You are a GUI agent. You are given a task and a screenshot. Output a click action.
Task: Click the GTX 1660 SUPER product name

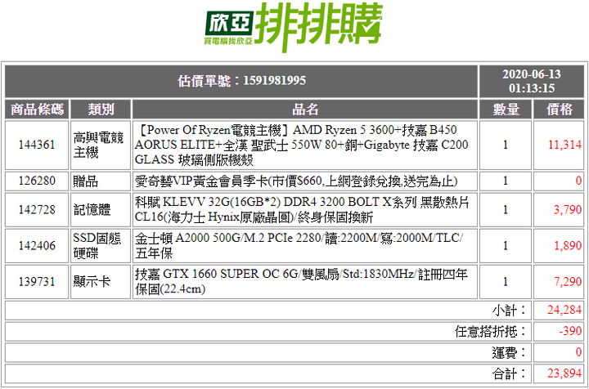coord(301,282)
